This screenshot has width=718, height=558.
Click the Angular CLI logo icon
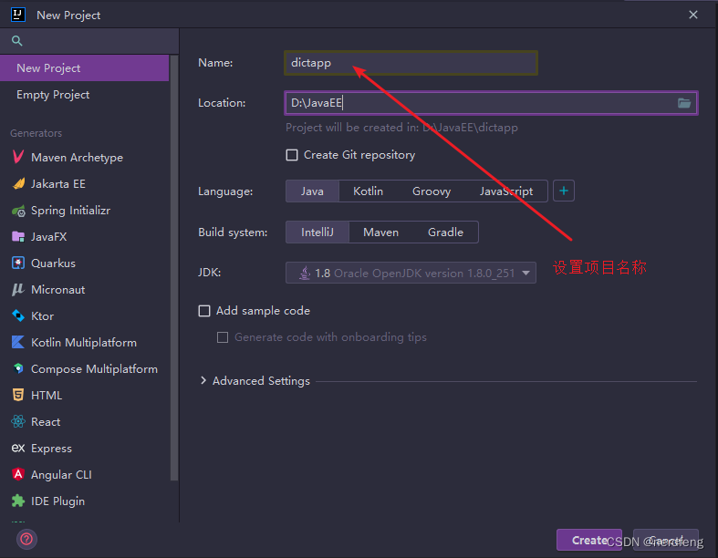coord(18,474)
